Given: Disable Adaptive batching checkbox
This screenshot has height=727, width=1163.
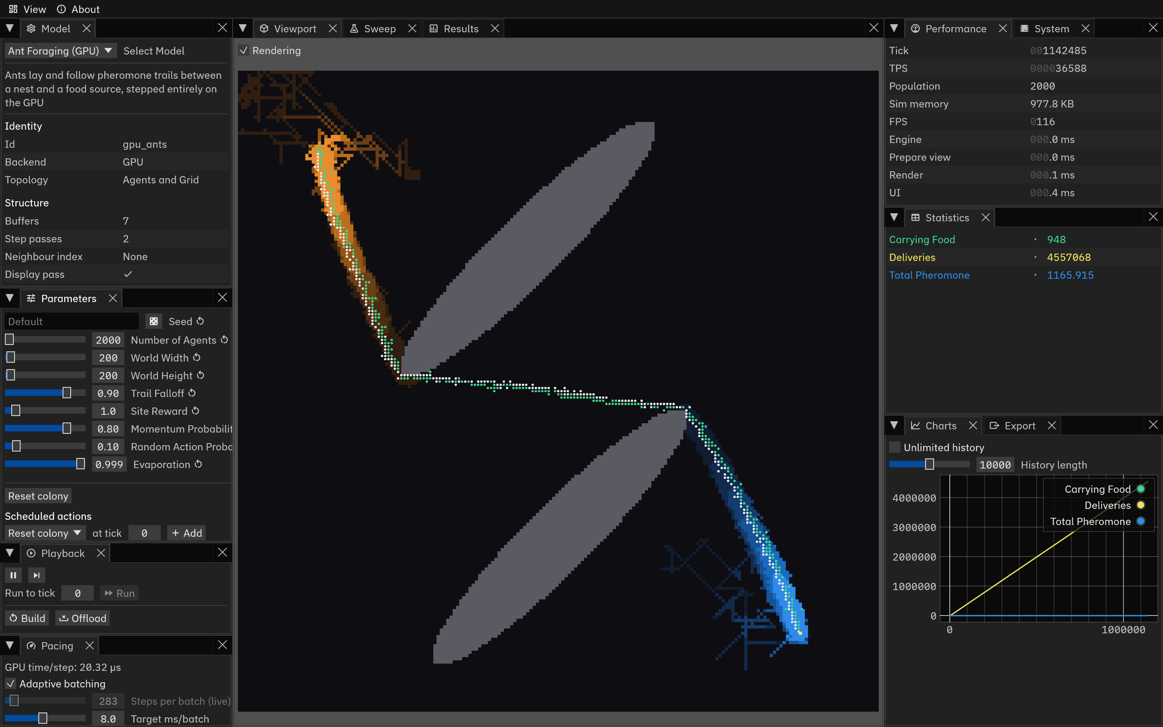Looking at the screenshot, I should (10, 684).
